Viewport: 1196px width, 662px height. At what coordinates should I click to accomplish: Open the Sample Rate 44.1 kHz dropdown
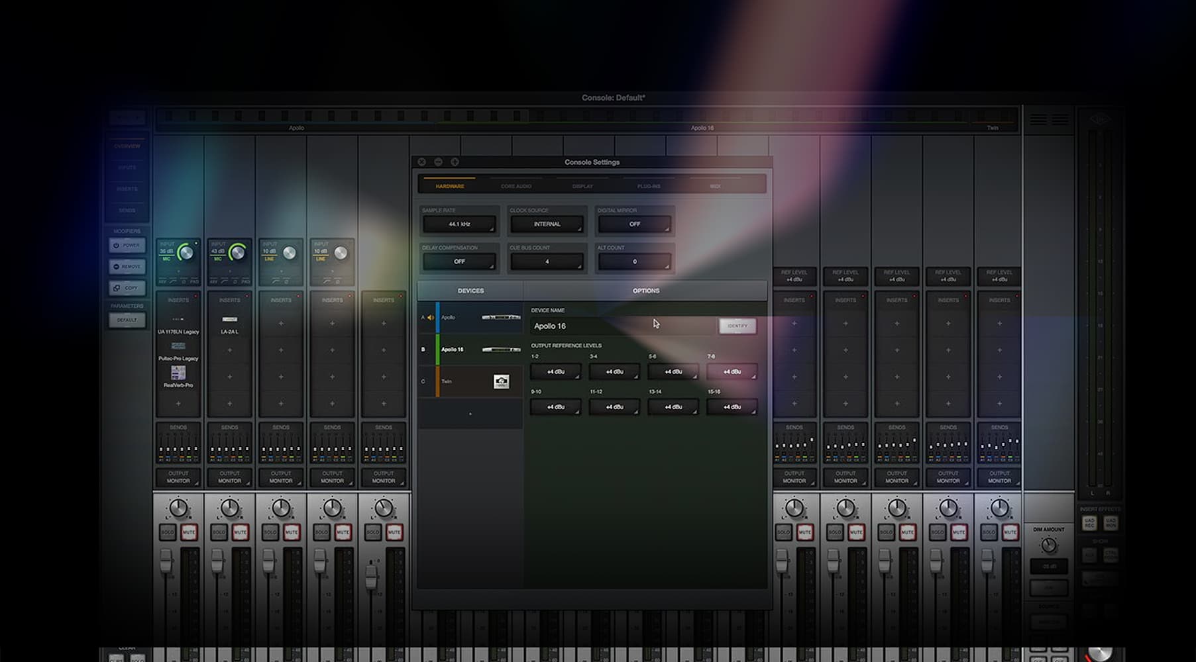pos(459,224)
